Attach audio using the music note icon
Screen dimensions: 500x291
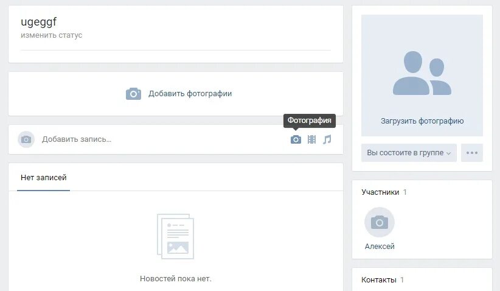pyautogui.click(x=327, y=139)
